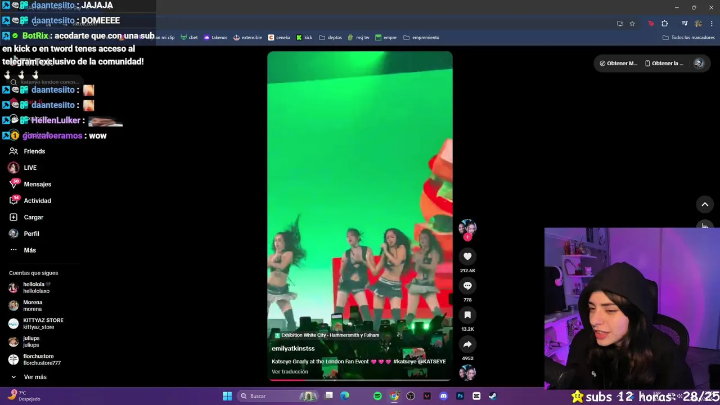Open the extensible bookmark
Viewport: 720px width, 405px height.
coord(247,38)
